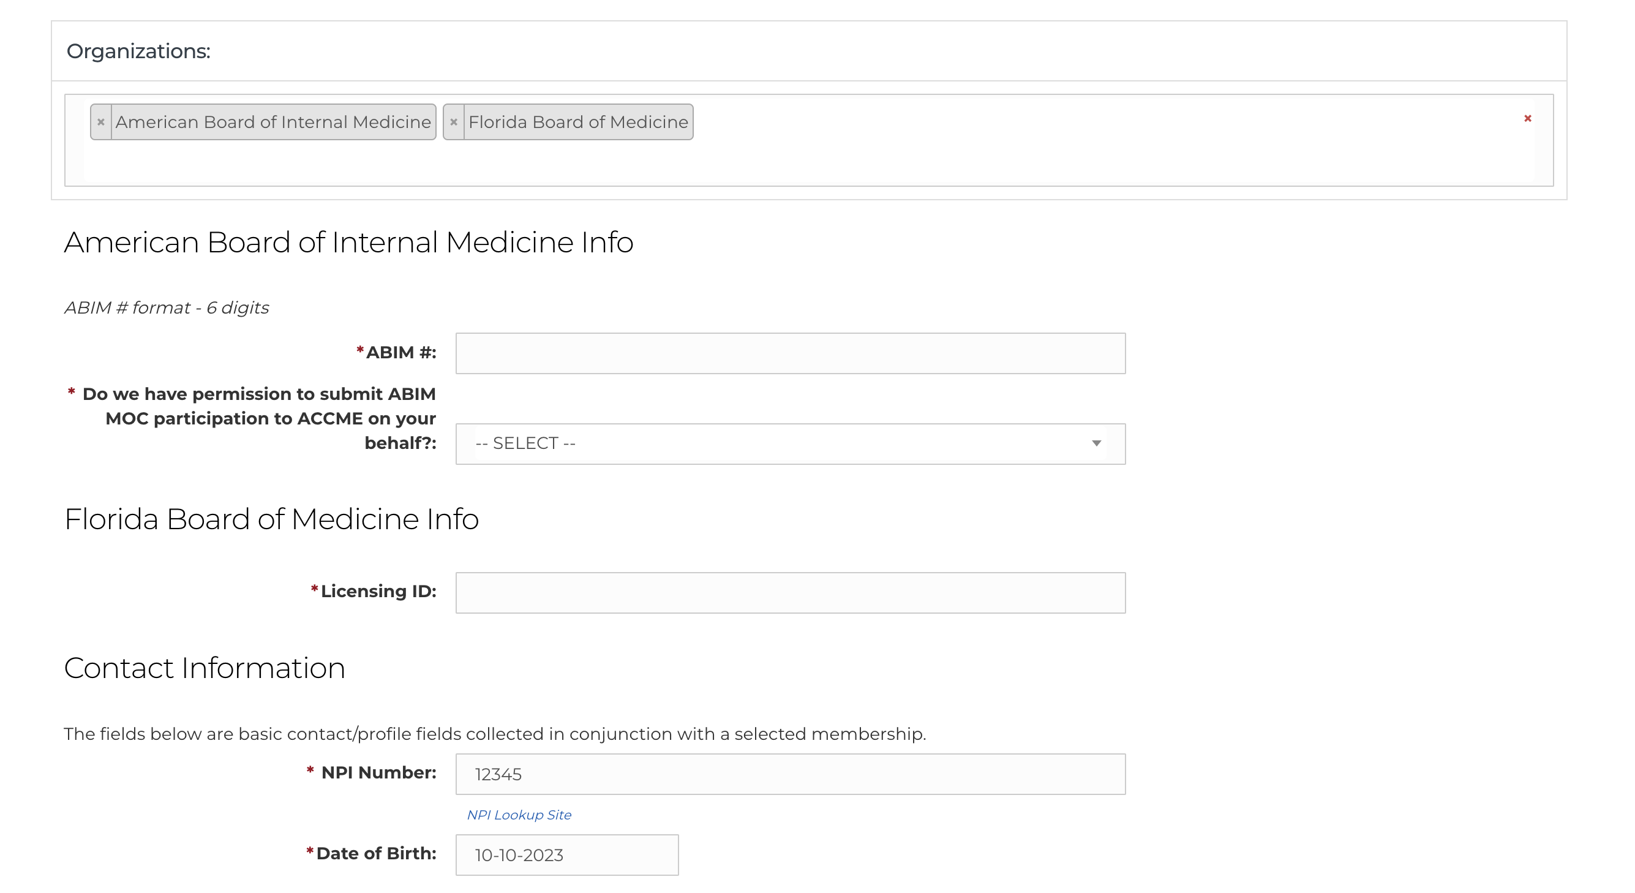Click the ABIM # field label
This screenshot has height=893, width=1635.
(x=400, y=353)
